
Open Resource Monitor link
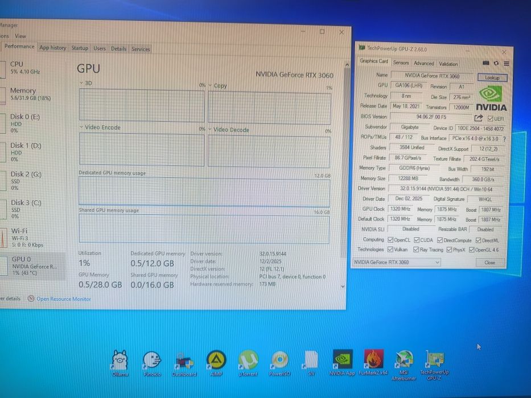point(64,299)
